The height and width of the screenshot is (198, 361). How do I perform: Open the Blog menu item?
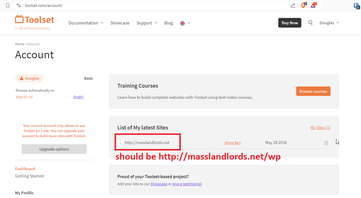tap(169, 23)
